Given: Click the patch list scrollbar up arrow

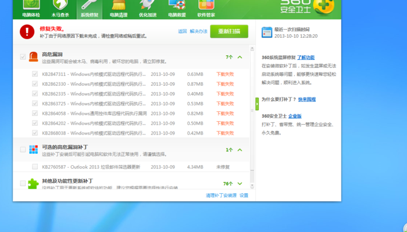Looking at the screenshot, I should [252, 48].
